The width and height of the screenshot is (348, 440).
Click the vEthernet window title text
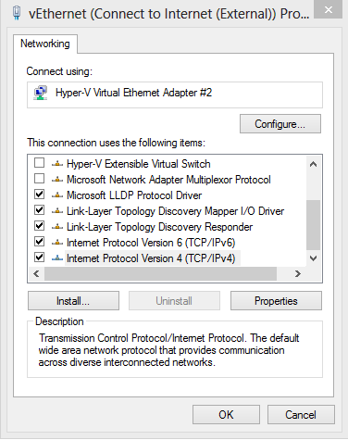click(168, 14)
